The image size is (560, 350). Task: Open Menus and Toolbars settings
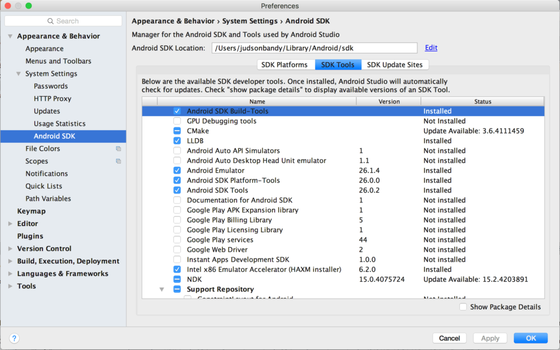(58, 61)
